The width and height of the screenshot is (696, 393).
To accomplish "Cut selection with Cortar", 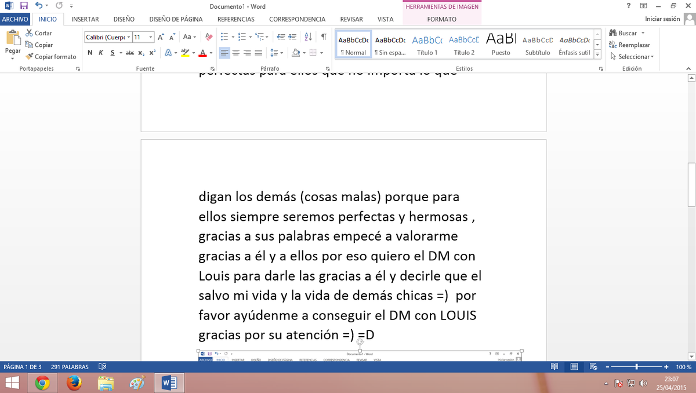I will point(39,33).
